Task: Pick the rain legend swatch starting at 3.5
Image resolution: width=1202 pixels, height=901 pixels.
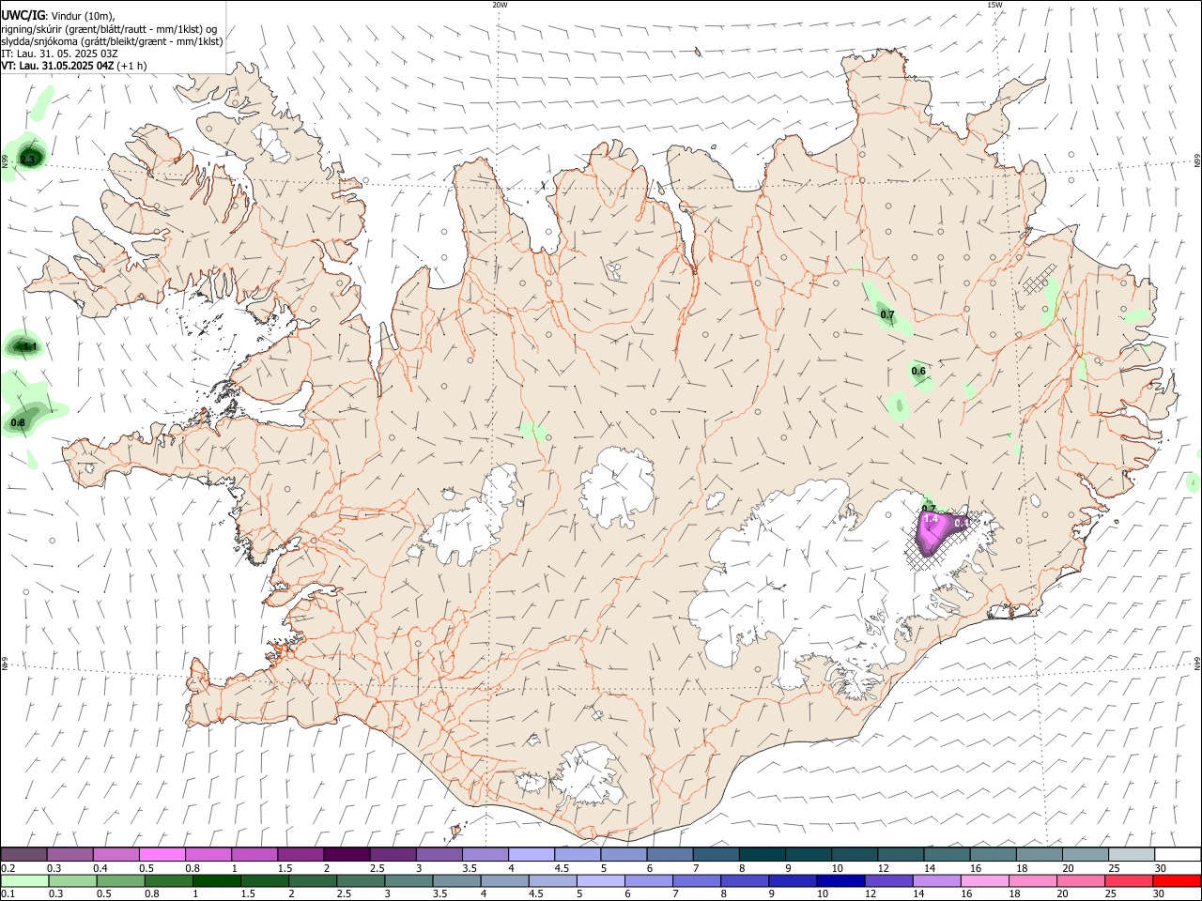Action: 457,881
